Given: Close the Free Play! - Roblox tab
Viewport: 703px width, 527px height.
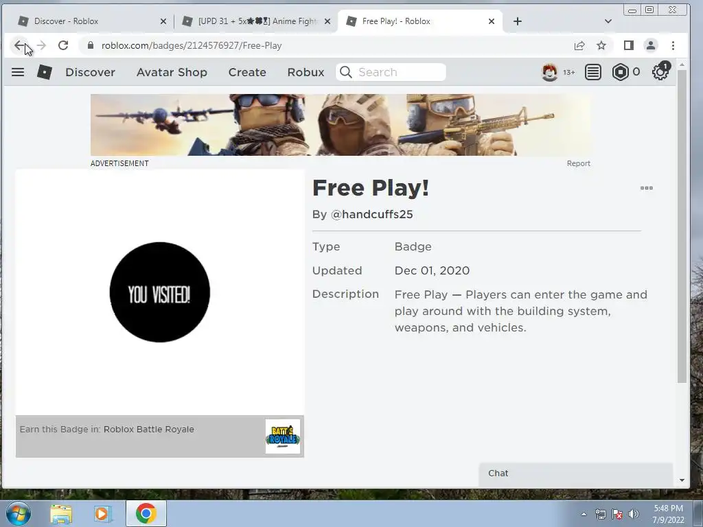Looking at the screenshot, I should coord(492,21).
